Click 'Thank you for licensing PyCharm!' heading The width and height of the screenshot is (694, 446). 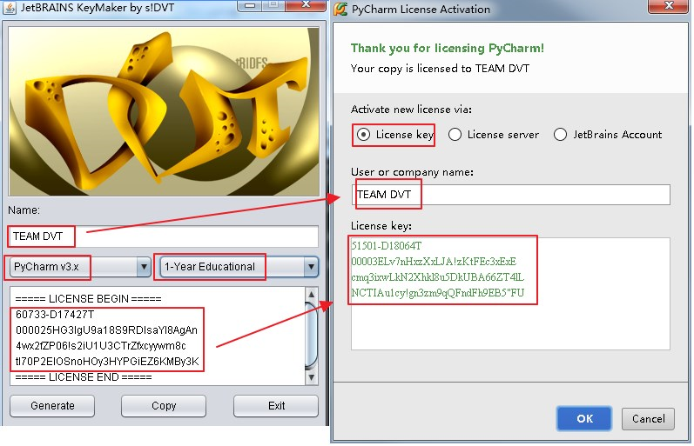tap(448, 48)
